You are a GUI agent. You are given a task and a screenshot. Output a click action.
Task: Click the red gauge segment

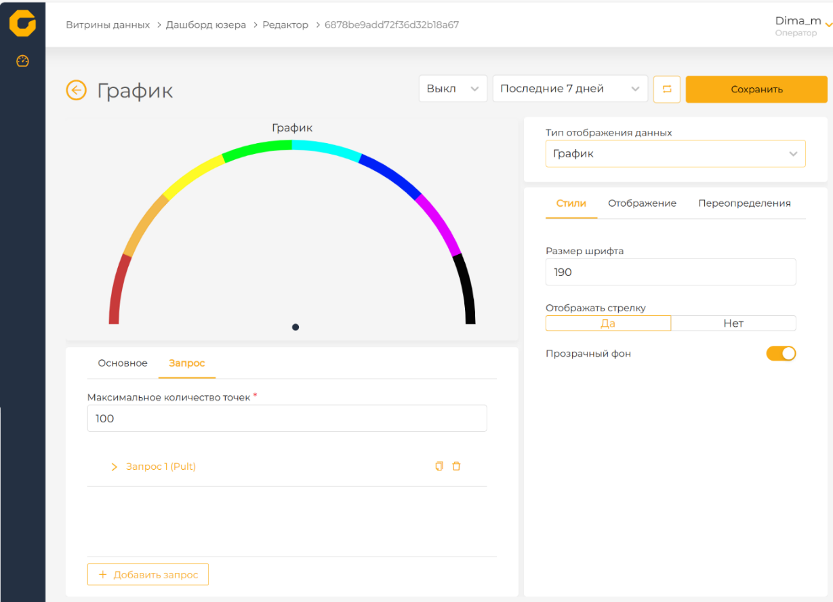(x=119, y=289)
